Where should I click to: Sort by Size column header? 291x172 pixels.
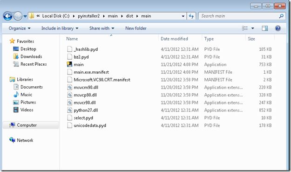coord(251,39)
